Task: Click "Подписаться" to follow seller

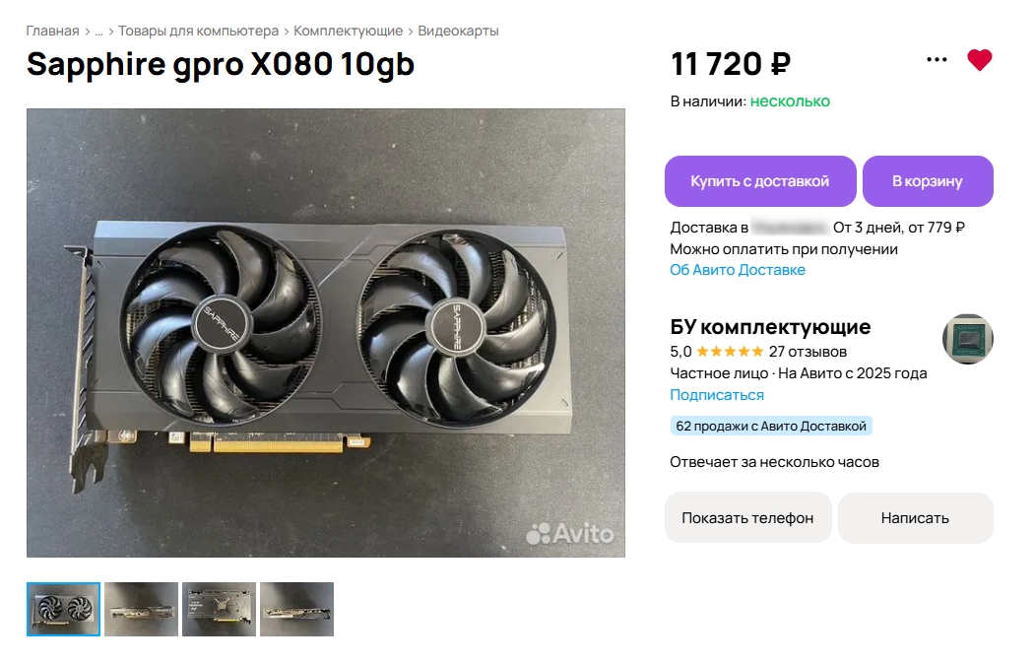Action: [717, 395]
